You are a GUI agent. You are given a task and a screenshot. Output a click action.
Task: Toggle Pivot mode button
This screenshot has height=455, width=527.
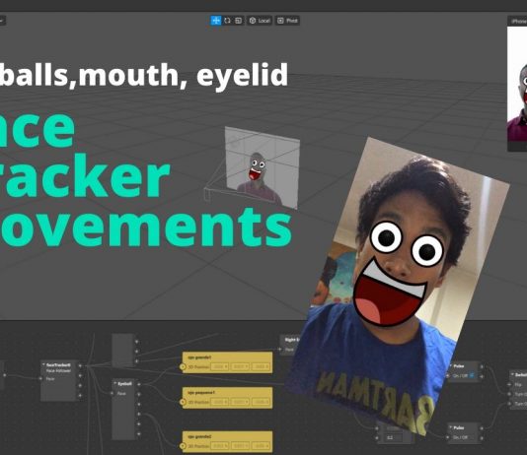[x=287, y=21]
